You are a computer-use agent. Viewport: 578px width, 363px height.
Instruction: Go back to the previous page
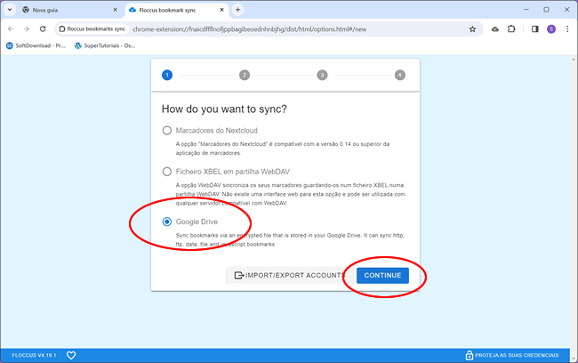[11, 28]
